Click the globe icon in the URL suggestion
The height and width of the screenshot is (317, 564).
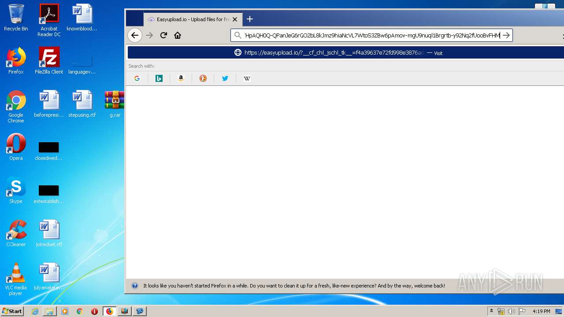point(238,53)
